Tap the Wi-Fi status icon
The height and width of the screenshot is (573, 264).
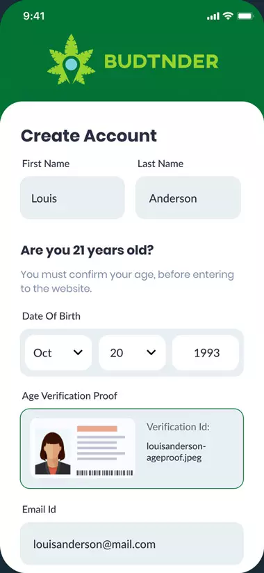229,16
